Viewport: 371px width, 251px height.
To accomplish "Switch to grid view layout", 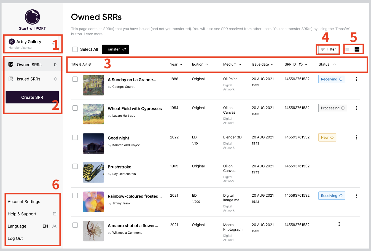I will coord(357,49).
